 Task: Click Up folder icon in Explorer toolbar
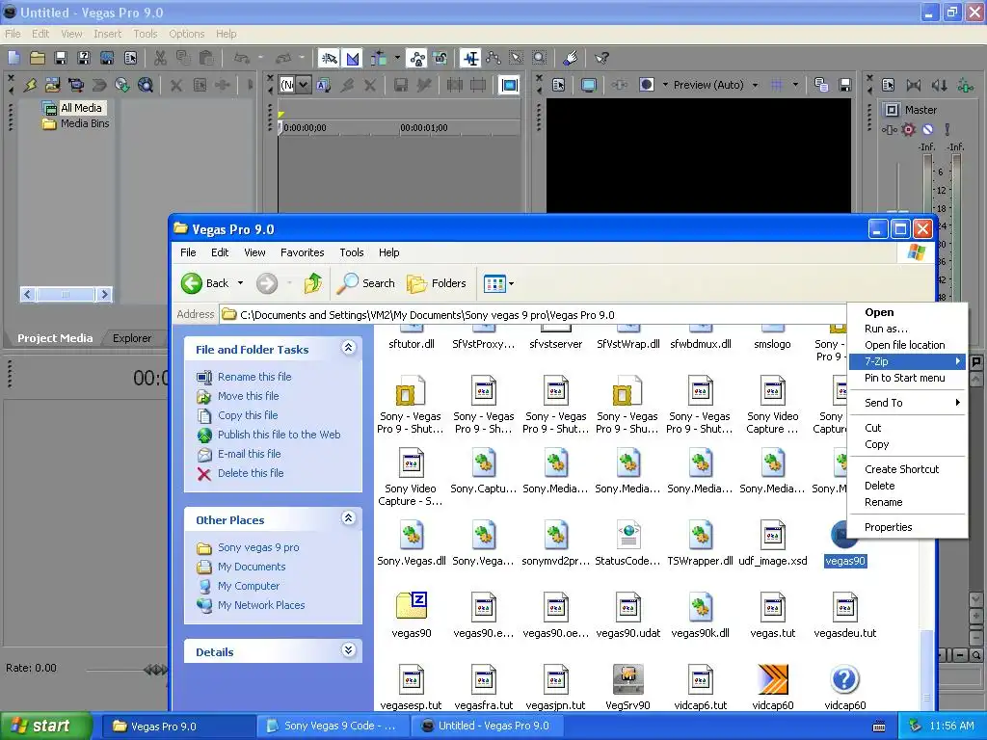coord(313,284)
